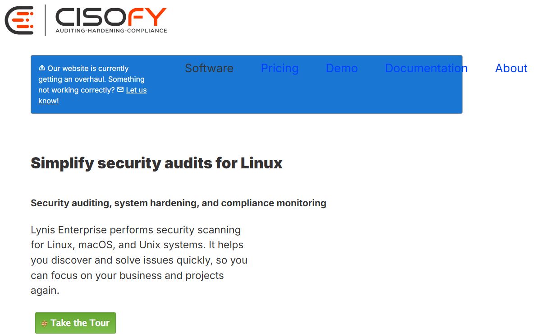Go to the Pricing page
The image size is (541, 334).
[x=280, y=68]
